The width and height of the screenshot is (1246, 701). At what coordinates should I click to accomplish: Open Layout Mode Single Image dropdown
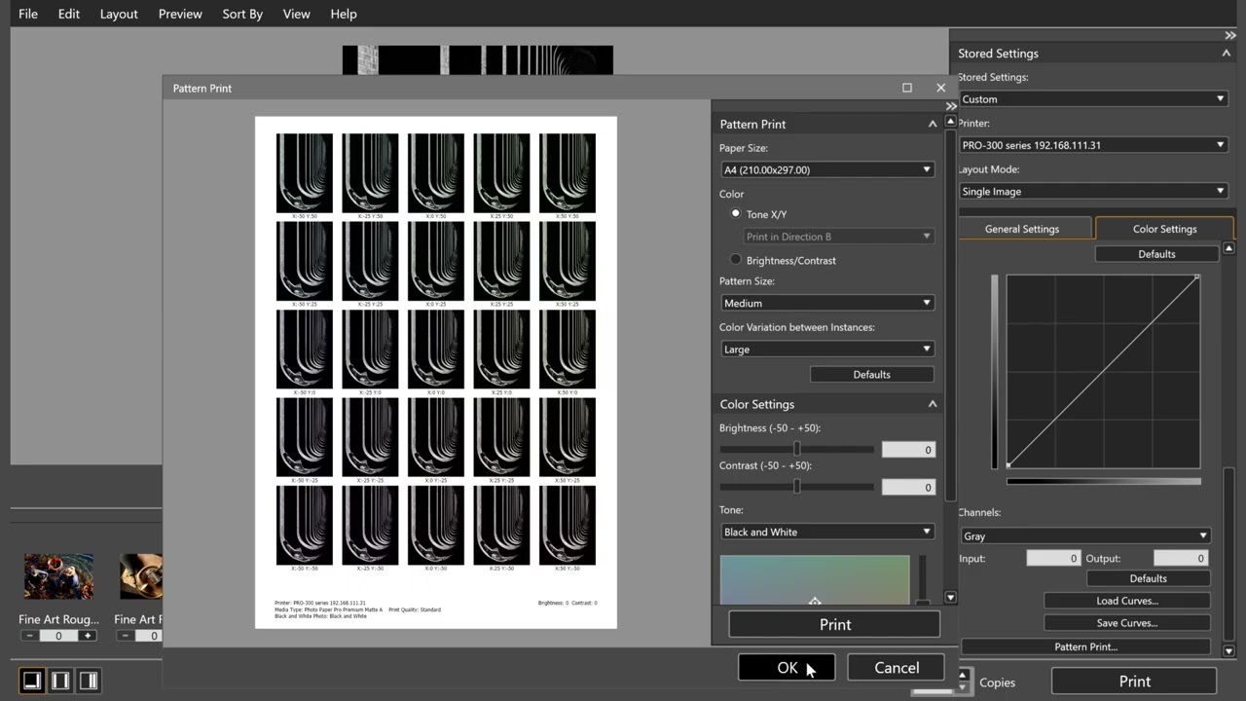click(x=1093, y=191)
